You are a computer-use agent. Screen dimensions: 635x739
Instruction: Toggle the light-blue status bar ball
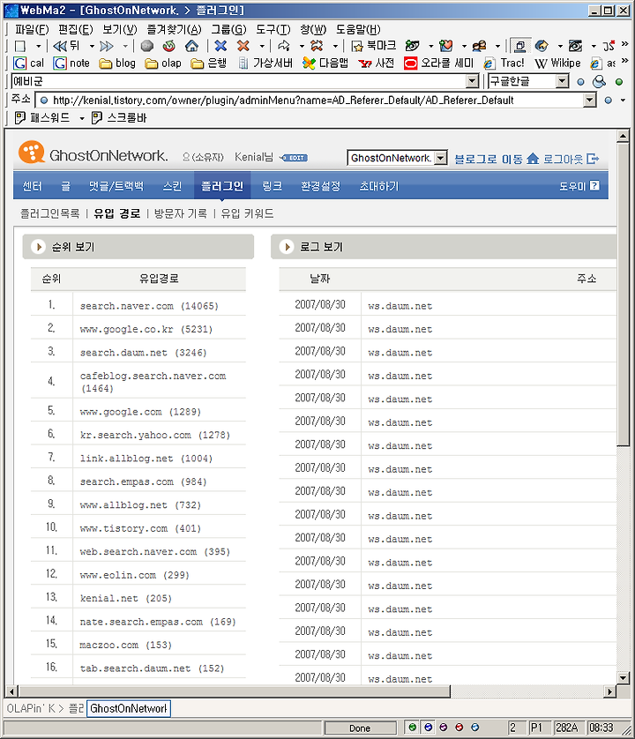475,728
